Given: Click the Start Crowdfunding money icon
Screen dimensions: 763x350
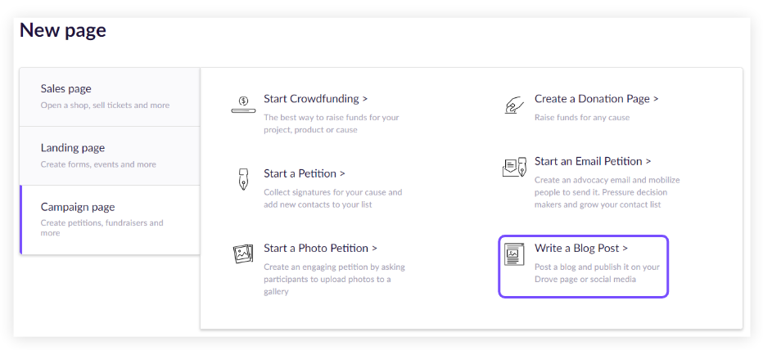Looking at the screenshot, I should pyautogui.click(x=243, y=104).
